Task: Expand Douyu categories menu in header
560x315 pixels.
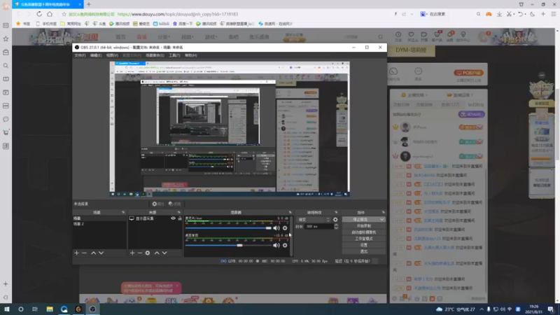Action: pyautogui.click(x=164, y=37)
